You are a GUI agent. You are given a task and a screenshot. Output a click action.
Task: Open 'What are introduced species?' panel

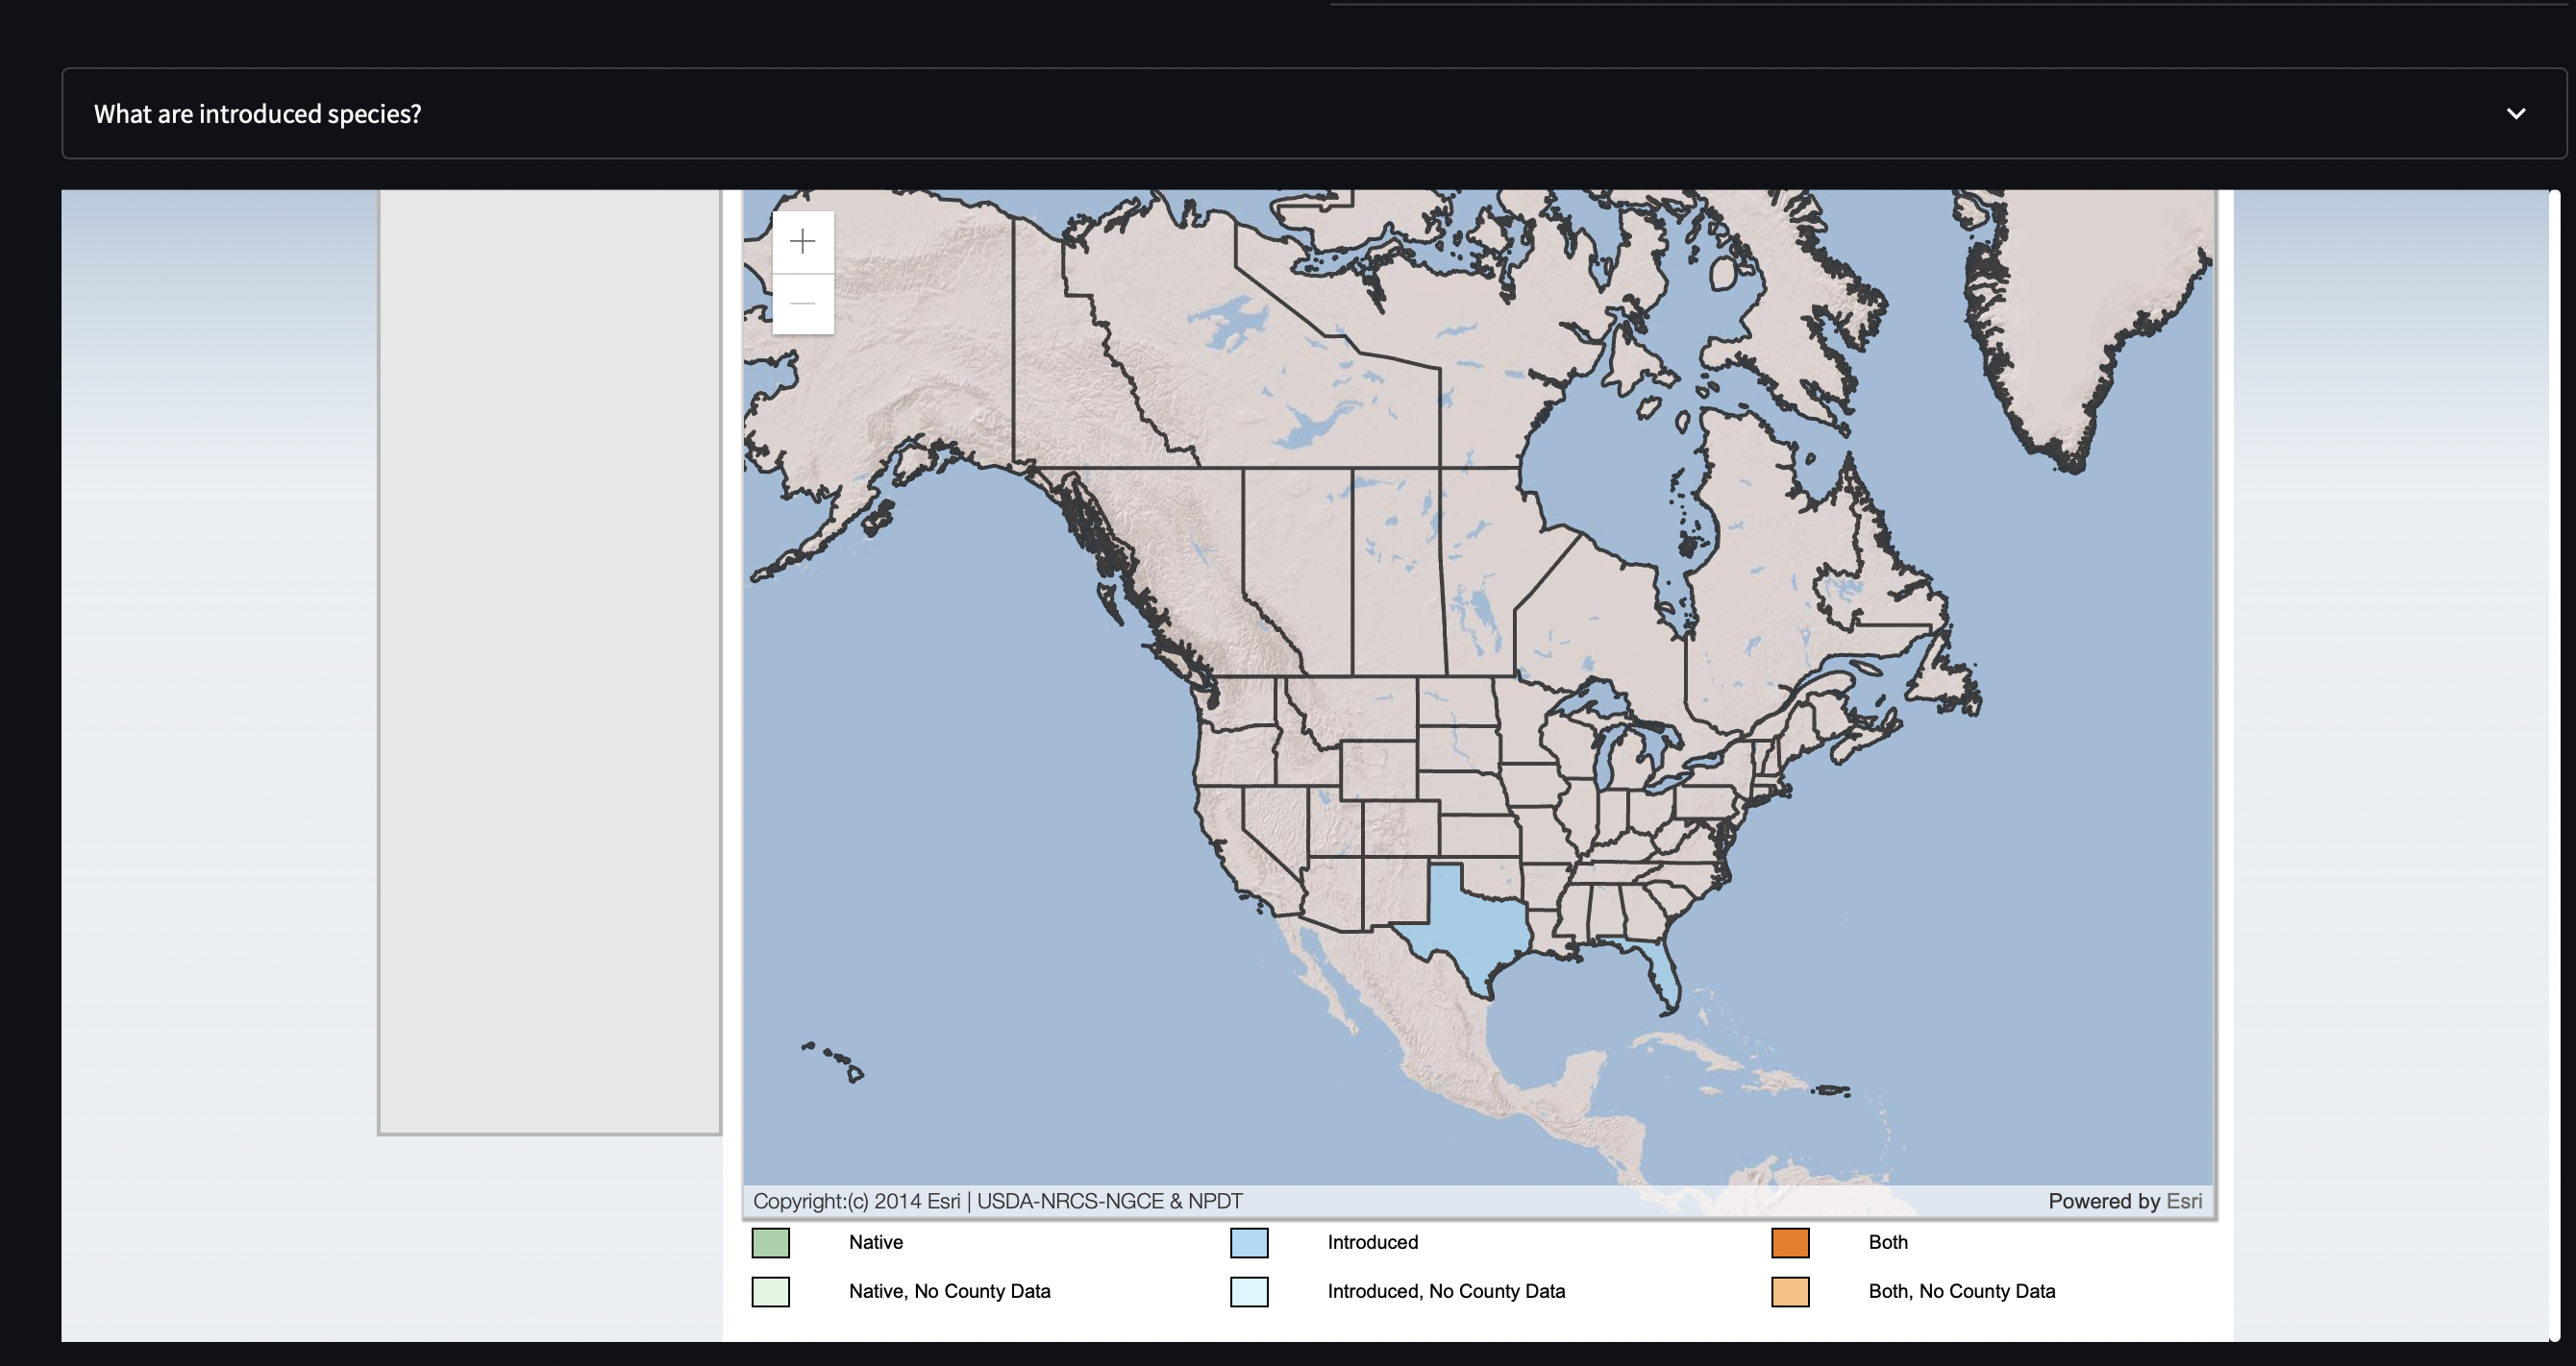click(258, 114)
